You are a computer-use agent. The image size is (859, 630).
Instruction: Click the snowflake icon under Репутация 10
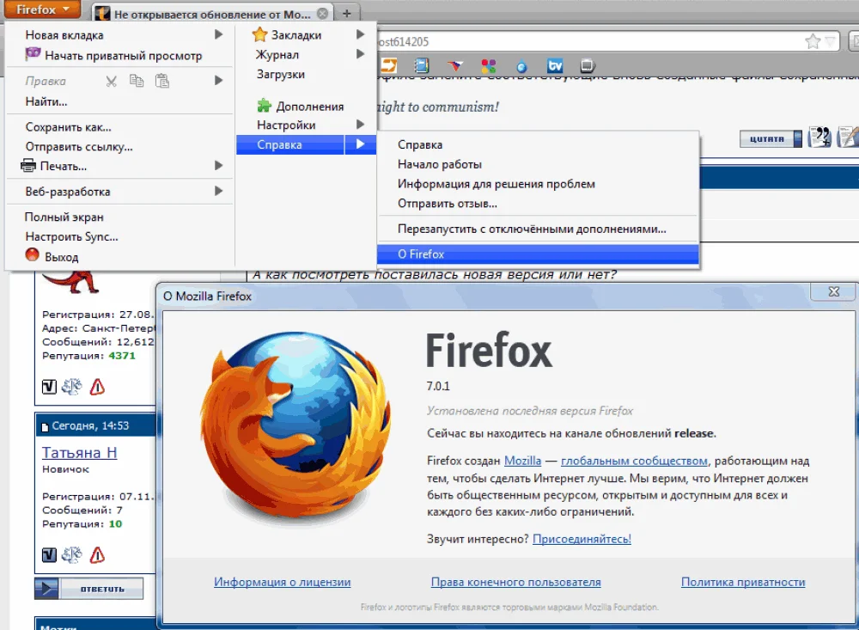pyautogui.click(x=72, y=555)
